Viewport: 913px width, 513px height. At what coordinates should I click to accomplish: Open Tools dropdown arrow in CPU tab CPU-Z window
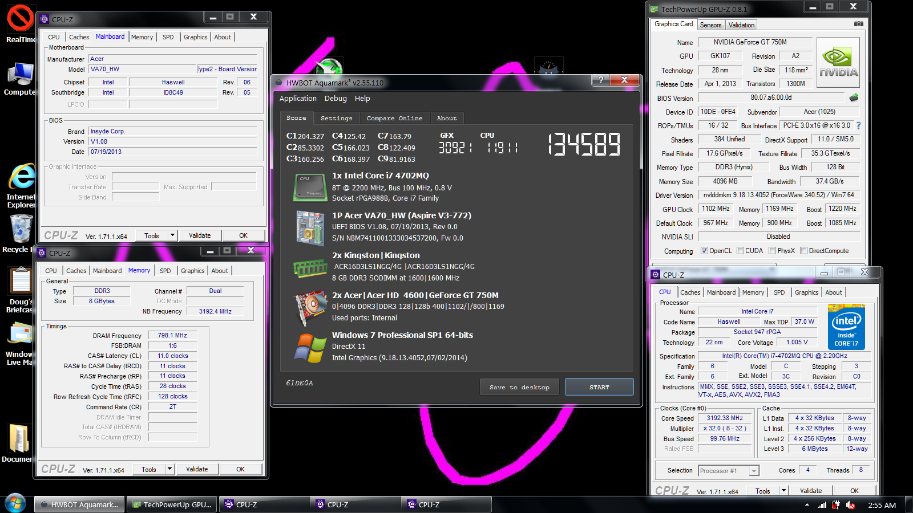(783, 491)
